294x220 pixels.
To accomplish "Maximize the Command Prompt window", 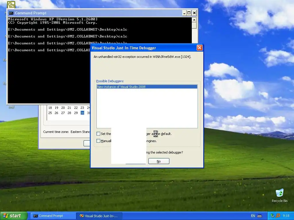I will pyautogui.click(x=189, y=13).
